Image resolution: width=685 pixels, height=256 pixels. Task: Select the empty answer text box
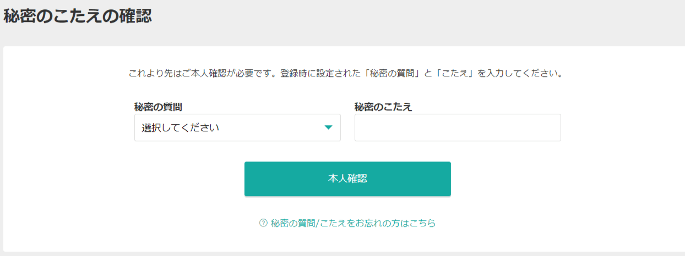point(458,127)
